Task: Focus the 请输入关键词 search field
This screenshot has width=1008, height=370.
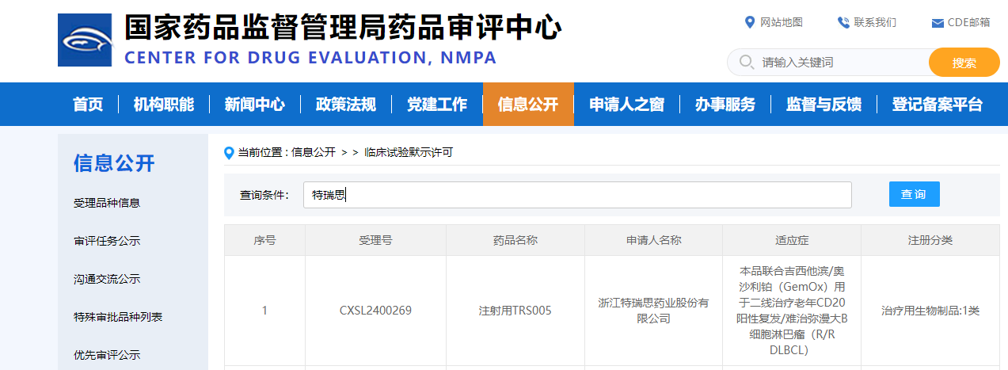Action: 839,62
